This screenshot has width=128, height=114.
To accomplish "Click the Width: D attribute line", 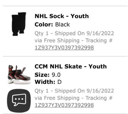I will 48,82.
